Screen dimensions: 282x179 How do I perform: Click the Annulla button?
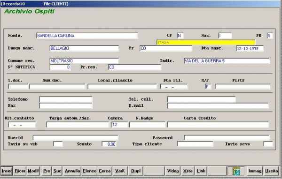click(x=72, y=171)
